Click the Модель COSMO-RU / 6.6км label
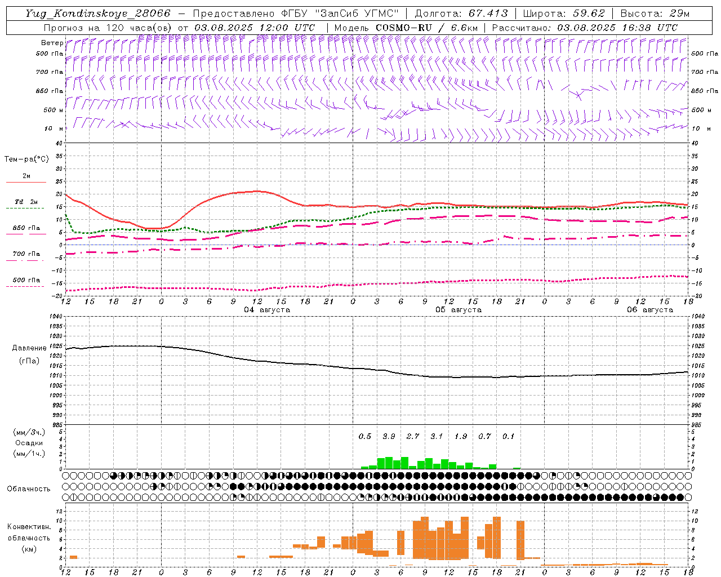 tap(406, 27)
